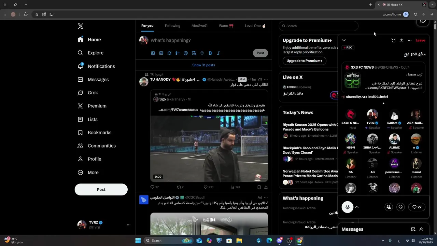Switch to the Following tab
The height and width of the screenshot is (246, 437).
[172, 26]
